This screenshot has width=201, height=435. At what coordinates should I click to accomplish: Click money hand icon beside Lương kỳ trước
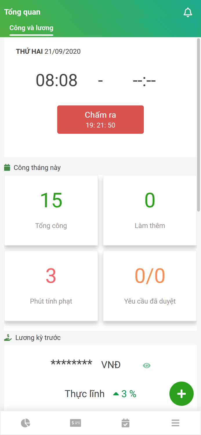point(8,338)
